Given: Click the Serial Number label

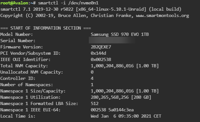Looking at the screenshot, I should point(18,41).
